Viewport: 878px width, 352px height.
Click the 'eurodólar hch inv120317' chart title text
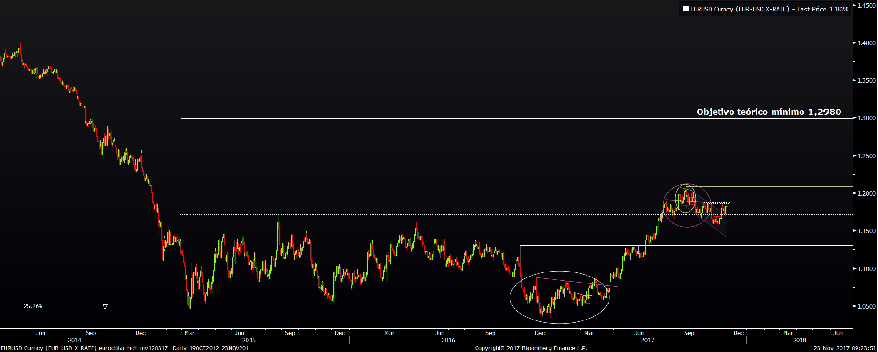[x=133, y=348]
